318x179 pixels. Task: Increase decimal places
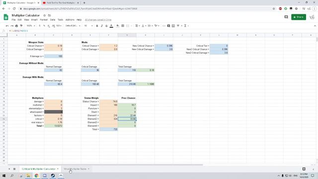(54, 26)
